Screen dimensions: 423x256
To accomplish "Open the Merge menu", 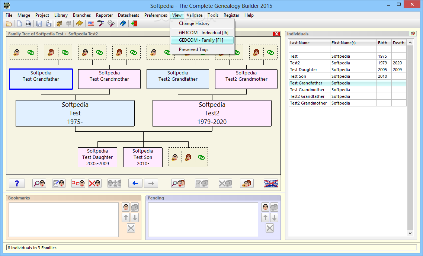I will click(24, 15).
